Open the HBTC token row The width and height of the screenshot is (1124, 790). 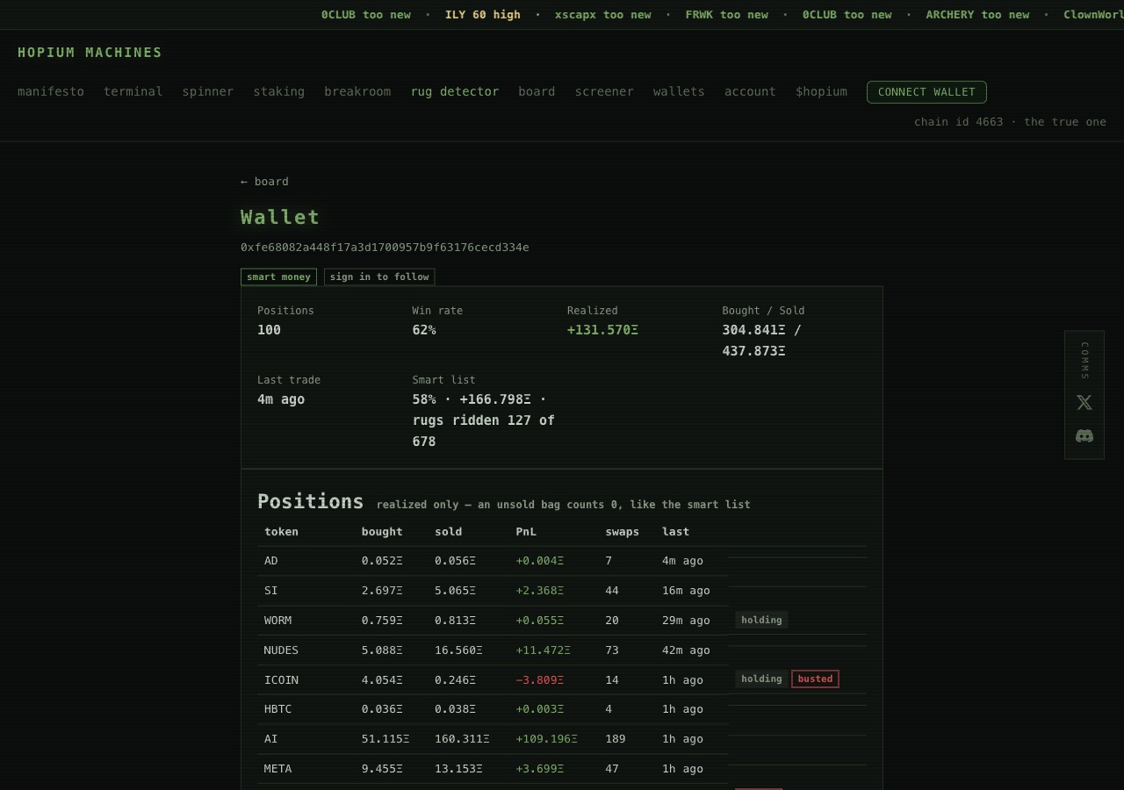562,709
